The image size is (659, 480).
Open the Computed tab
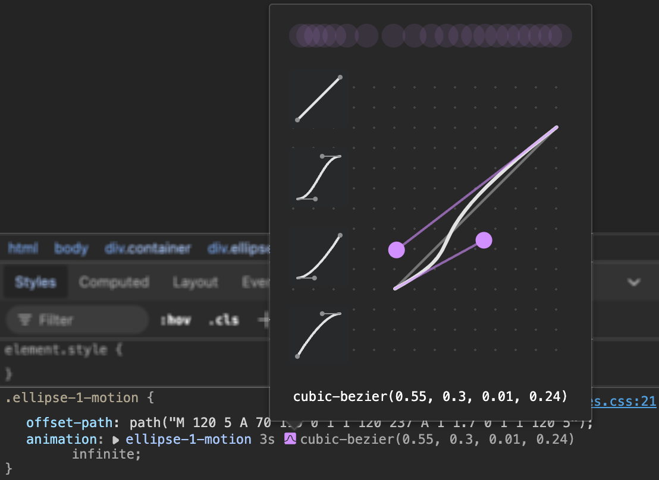(x=114, y=282)
